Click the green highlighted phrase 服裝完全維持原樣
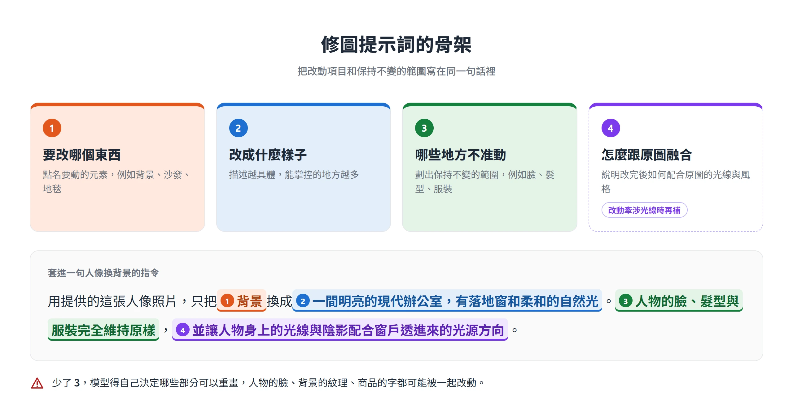793x396 pixels. click(103, 330)
